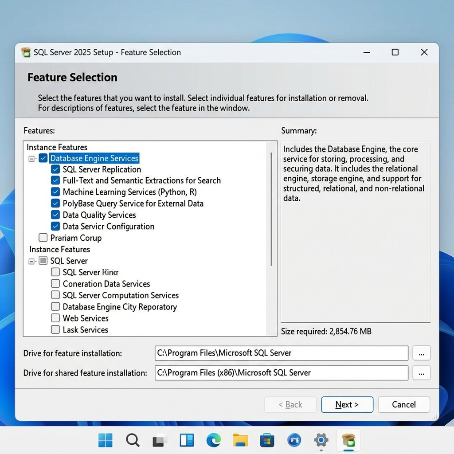Click the first Instance Features heading
The height and width of the screenshot is (454, 454).
point(57,147)
